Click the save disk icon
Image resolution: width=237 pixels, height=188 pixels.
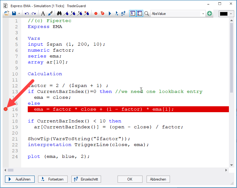[x=14, y=14]
